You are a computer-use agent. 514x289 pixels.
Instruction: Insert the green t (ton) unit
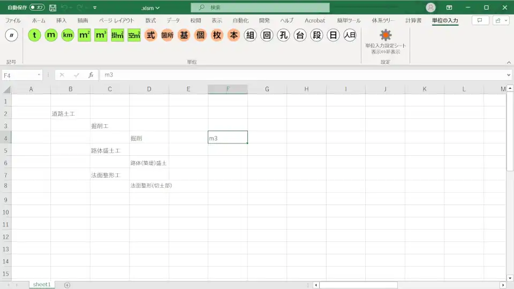coord(35,35)
